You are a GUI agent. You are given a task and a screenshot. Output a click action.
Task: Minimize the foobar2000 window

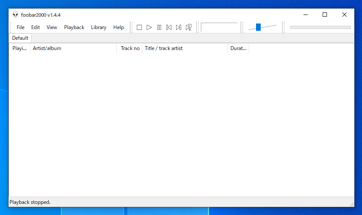pyautogui.click(x=306, y=15)
